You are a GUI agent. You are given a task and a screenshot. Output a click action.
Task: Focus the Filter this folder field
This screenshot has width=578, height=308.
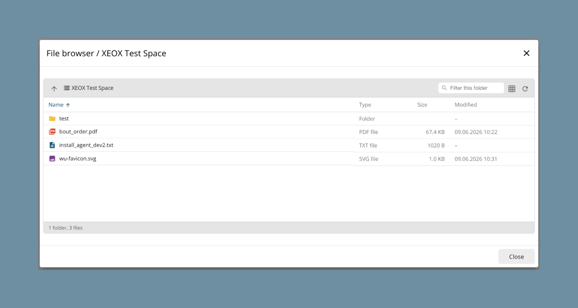pyautogui.click(x=471, y=88)
